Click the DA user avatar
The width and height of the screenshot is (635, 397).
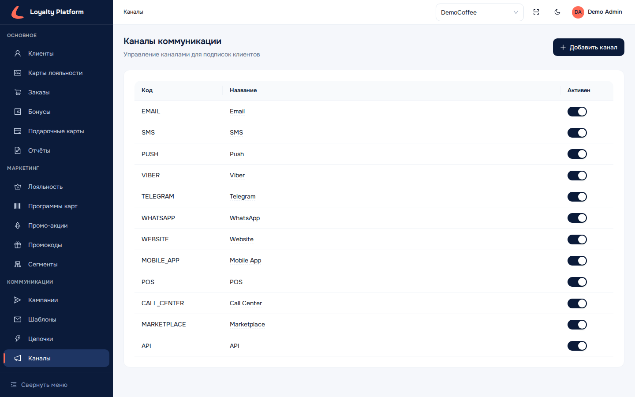578,12
